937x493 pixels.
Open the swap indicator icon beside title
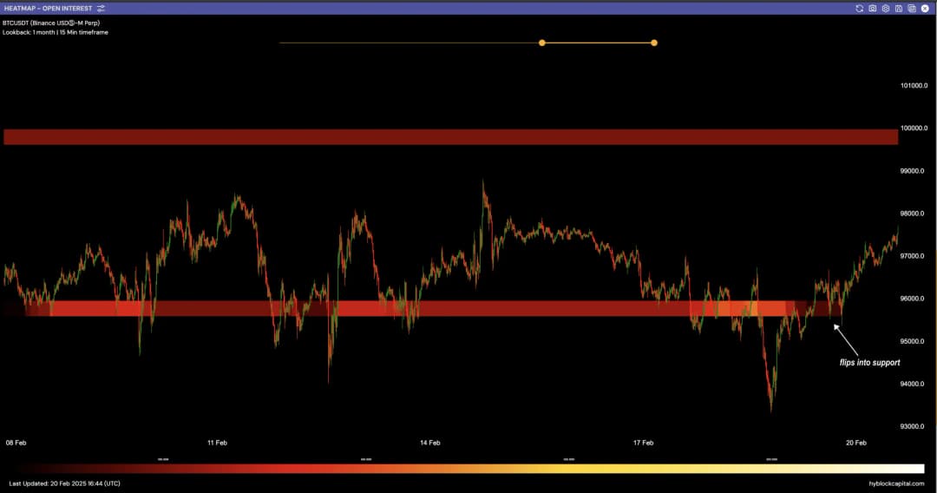(x=101, y=8)
